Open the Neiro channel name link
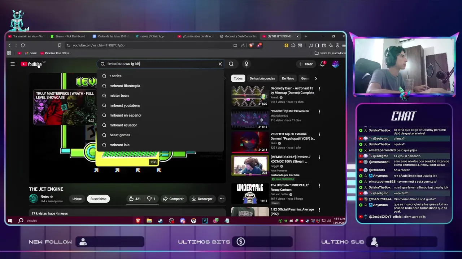 [45, 197]
